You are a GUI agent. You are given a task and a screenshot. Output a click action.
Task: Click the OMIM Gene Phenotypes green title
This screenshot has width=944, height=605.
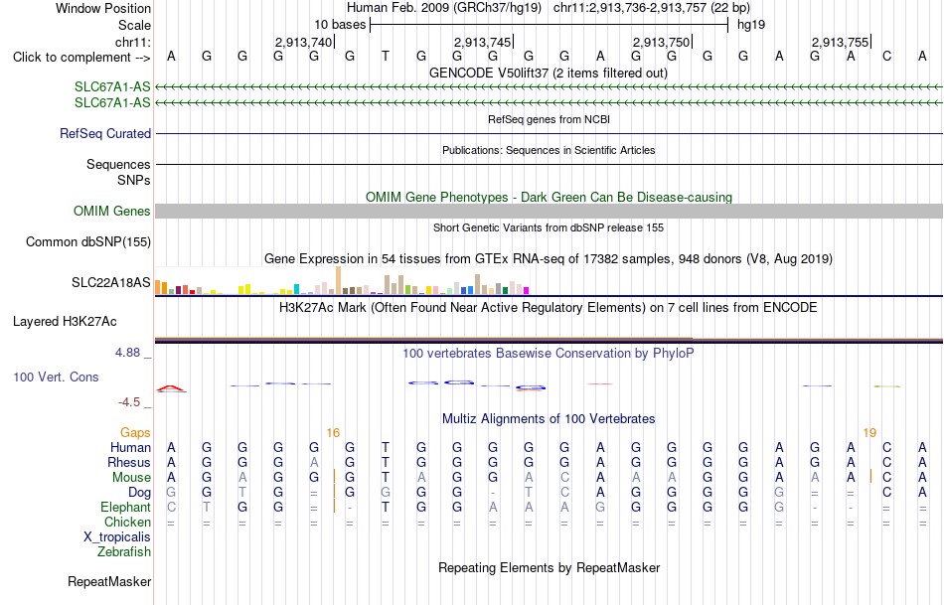(549, 198)
